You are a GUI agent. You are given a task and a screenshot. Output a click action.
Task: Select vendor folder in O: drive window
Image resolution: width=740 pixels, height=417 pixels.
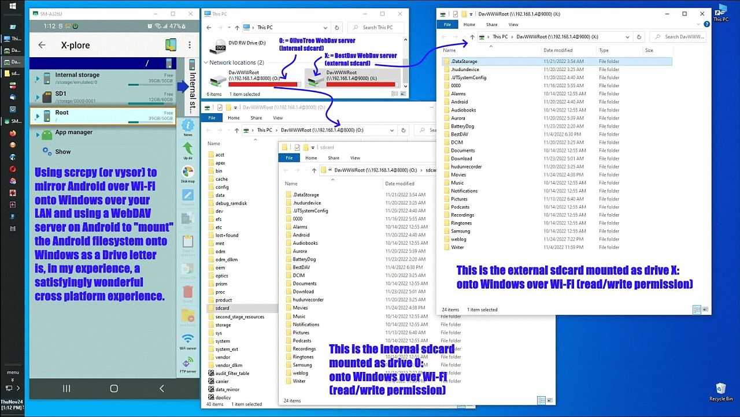(x=223, y=357)
